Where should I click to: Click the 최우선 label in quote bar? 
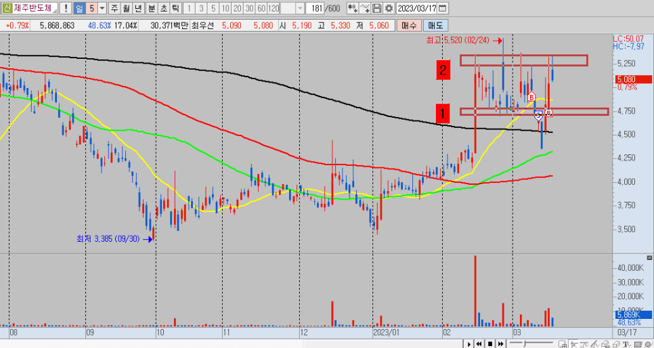point(202,26)
